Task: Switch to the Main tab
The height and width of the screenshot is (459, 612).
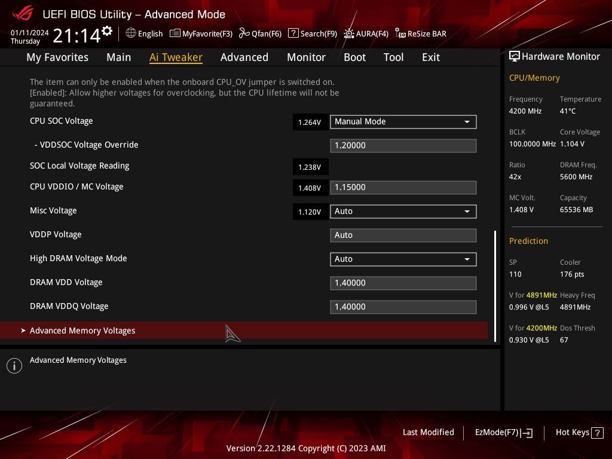Action: 119,57
